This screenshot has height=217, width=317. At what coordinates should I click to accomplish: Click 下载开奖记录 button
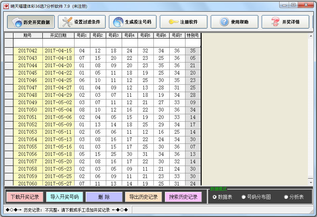click(25, 197)
